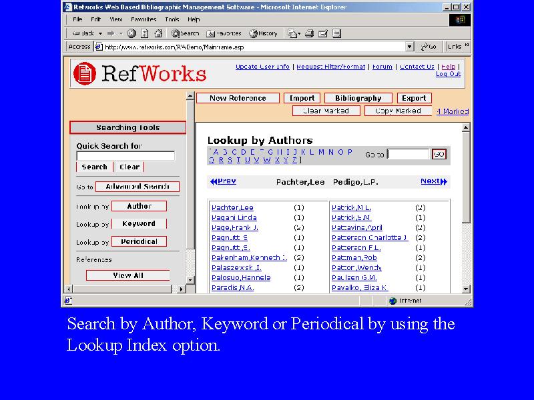Viewport: 534px width, 400px height.
Task: Click the Log Out link
Action: click(448, 74)
